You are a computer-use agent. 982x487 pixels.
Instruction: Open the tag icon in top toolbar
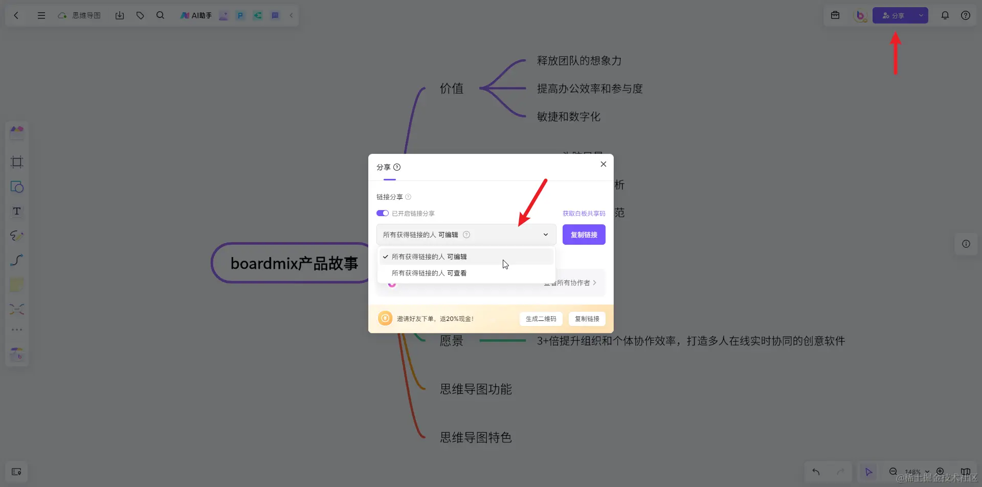tap(140, 15)
